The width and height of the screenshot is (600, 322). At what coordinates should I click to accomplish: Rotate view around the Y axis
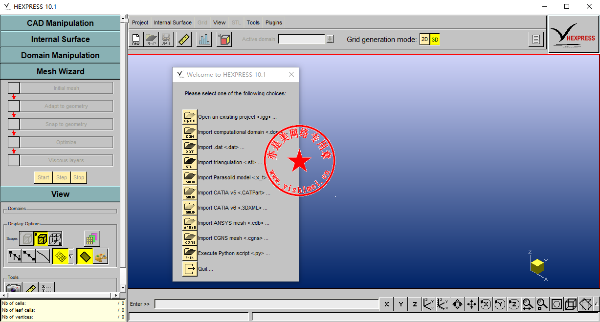point(500,304)
